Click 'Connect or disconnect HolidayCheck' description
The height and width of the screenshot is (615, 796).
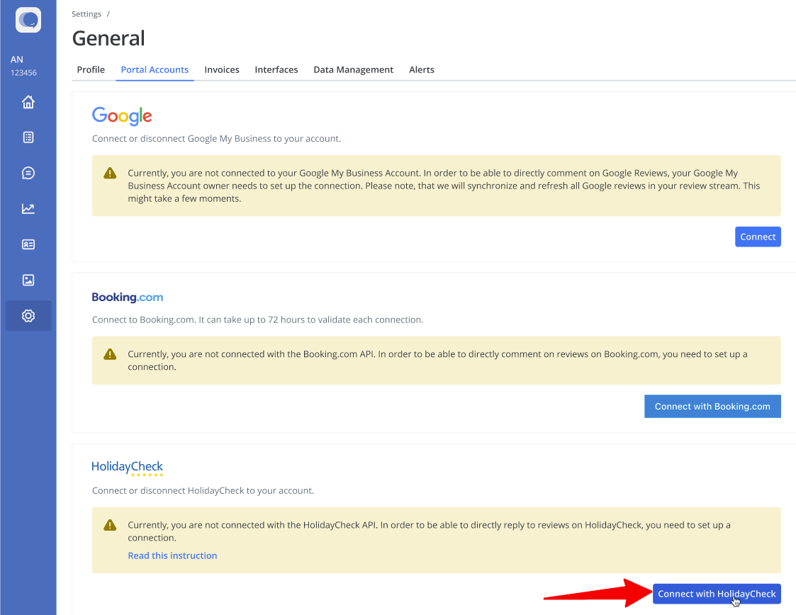(203, 491)
